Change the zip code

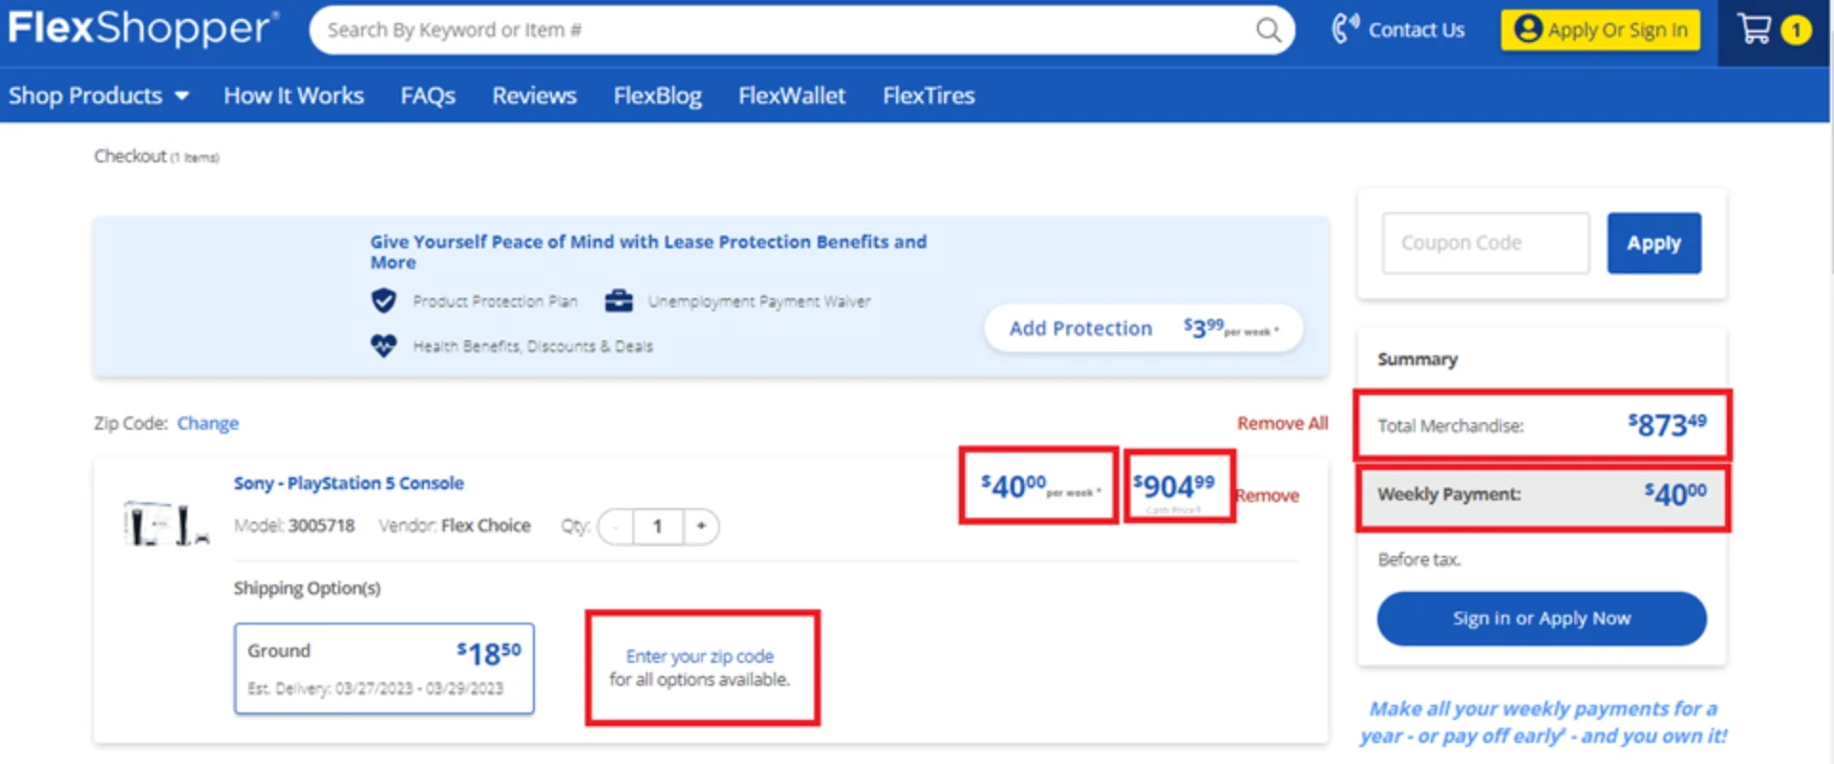coord(207,423)
